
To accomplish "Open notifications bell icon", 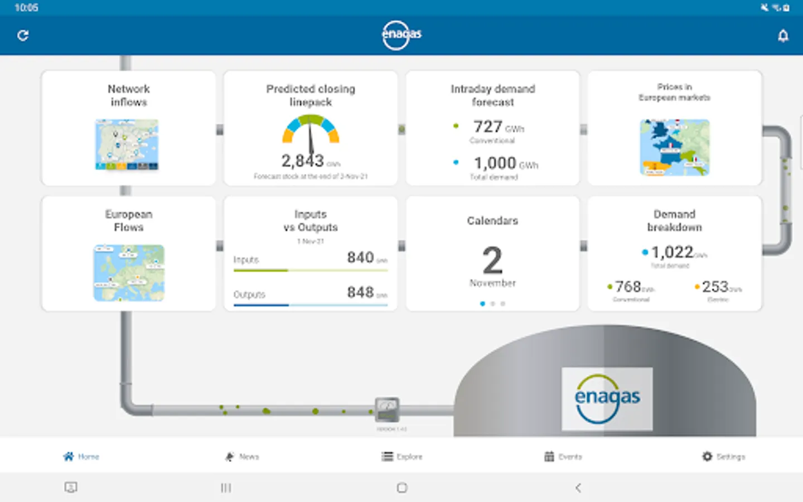I will coord(783,36).
